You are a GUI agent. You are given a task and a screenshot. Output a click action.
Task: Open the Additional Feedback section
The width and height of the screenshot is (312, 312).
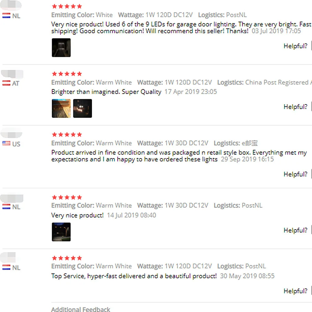(80, 309)
